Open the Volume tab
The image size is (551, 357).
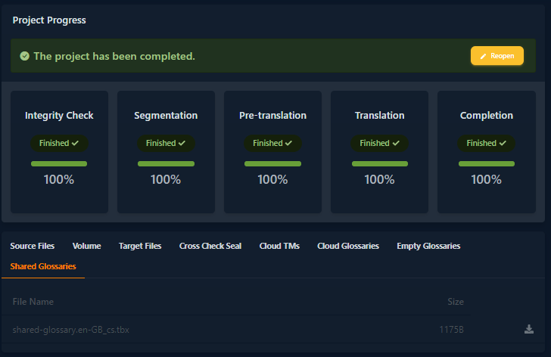click(x=86, y=246)
